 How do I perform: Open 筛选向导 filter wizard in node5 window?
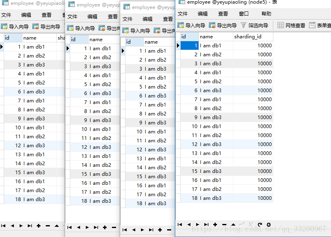254,25
